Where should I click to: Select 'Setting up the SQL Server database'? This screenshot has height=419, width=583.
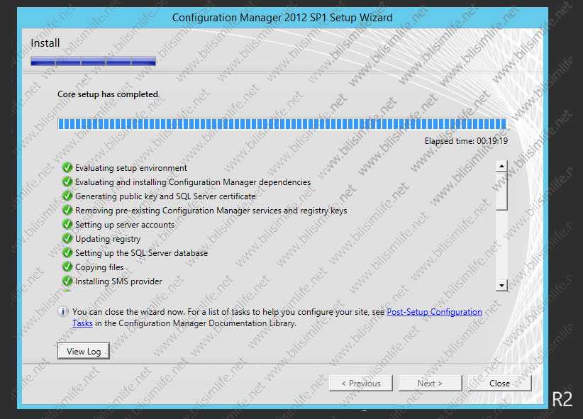tap(141, 252)
